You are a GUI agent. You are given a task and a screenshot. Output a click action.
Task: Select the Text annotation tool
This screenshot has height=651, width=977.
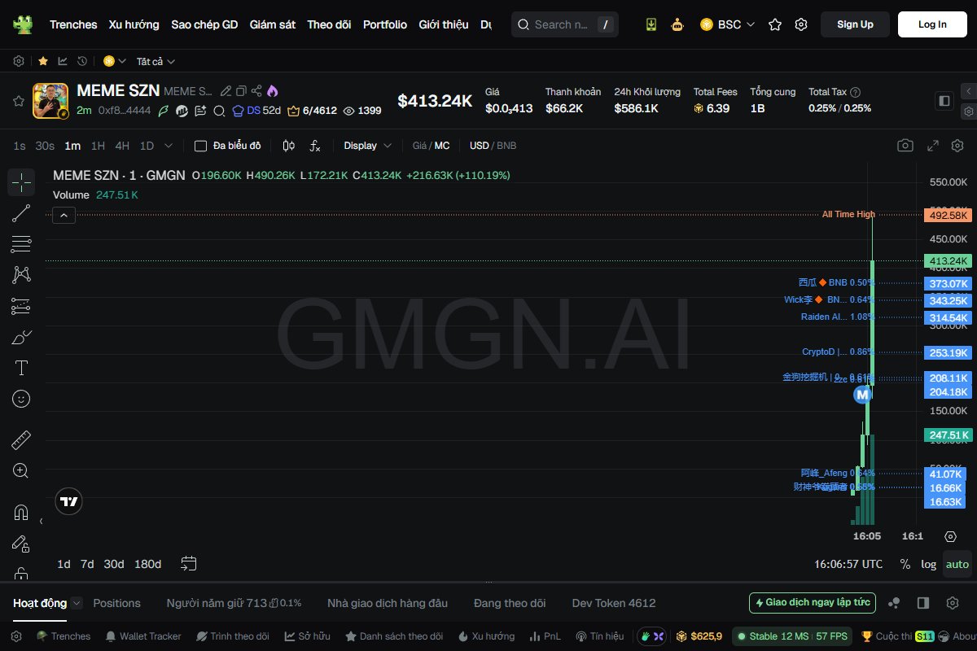[x=21, y=368]
